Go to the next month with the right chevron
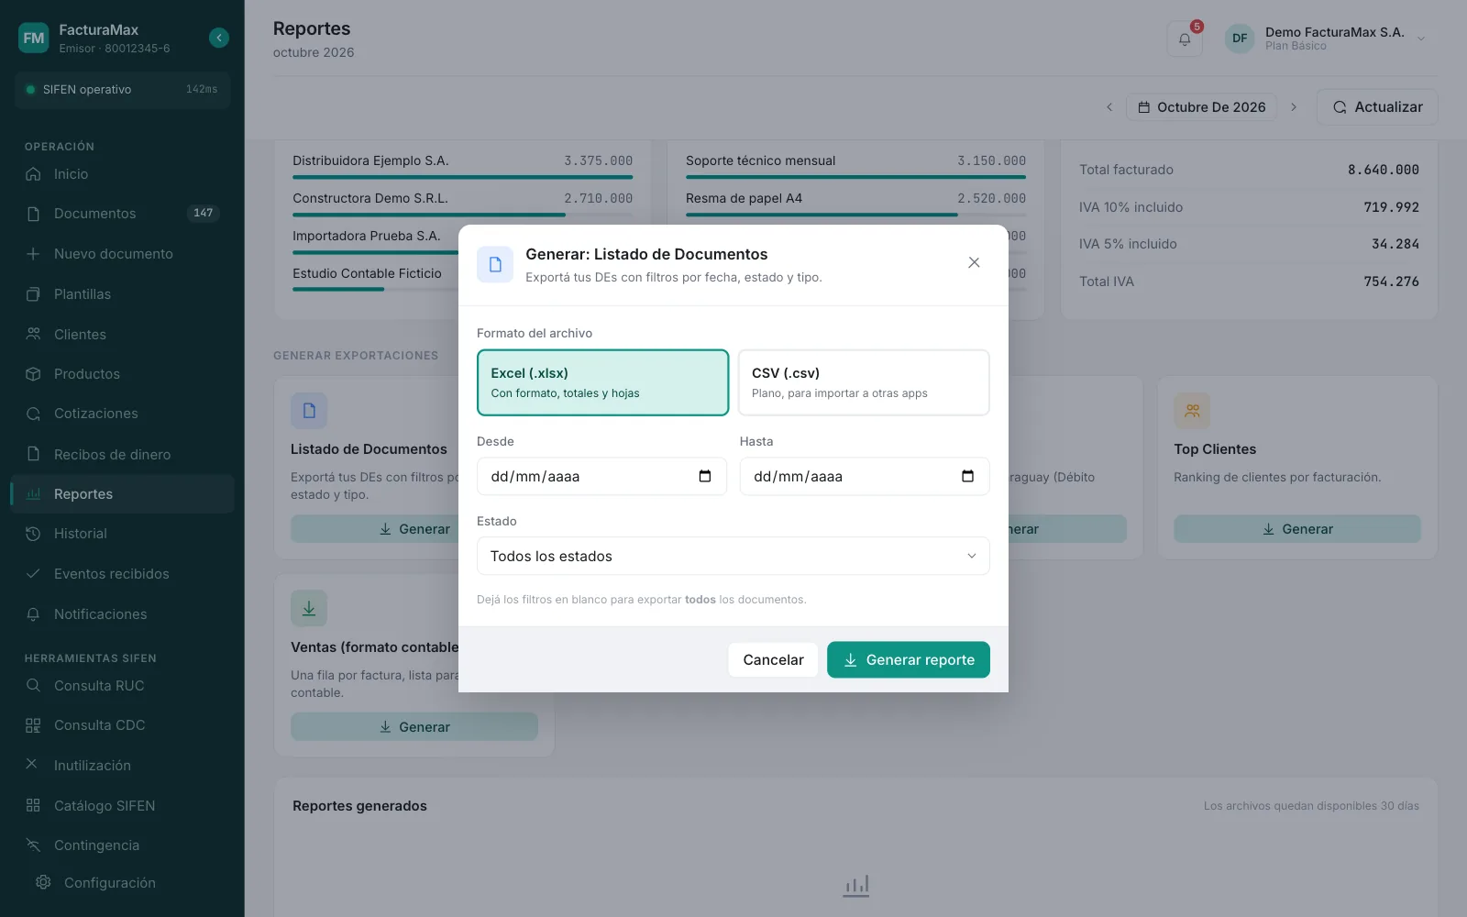 click(1294, 107)
